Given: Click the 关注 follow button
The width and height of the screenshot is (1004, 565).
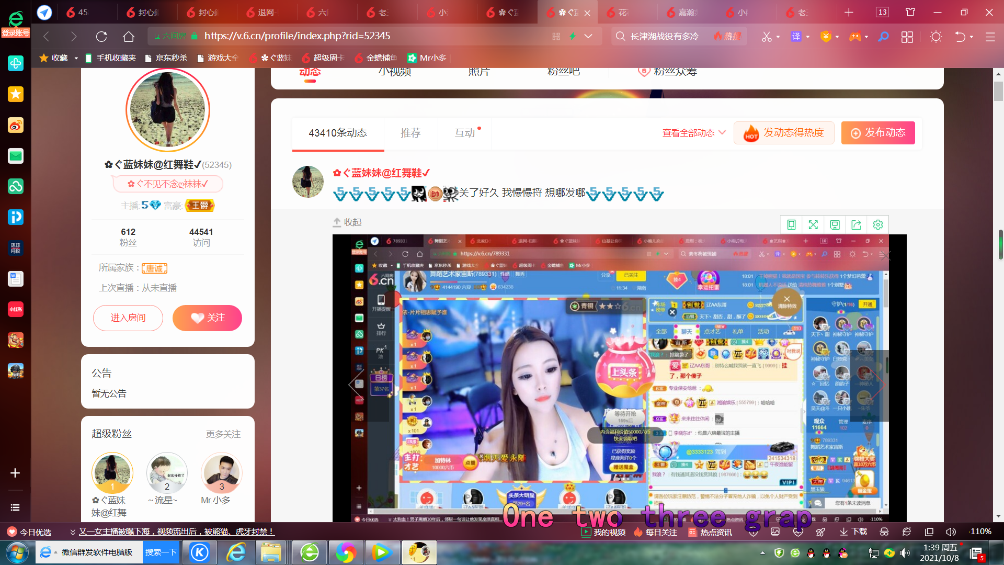Looking at the screenshot, I should coord(207,318).
